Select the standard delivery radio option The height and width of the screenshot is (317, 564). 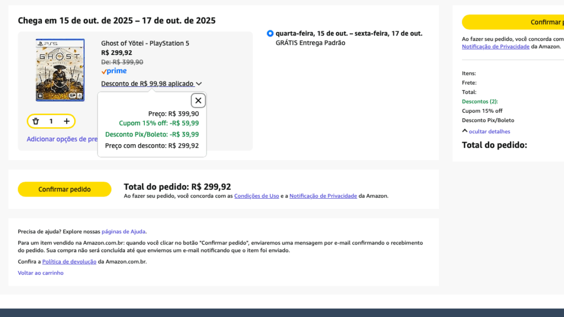coord(270,34)
